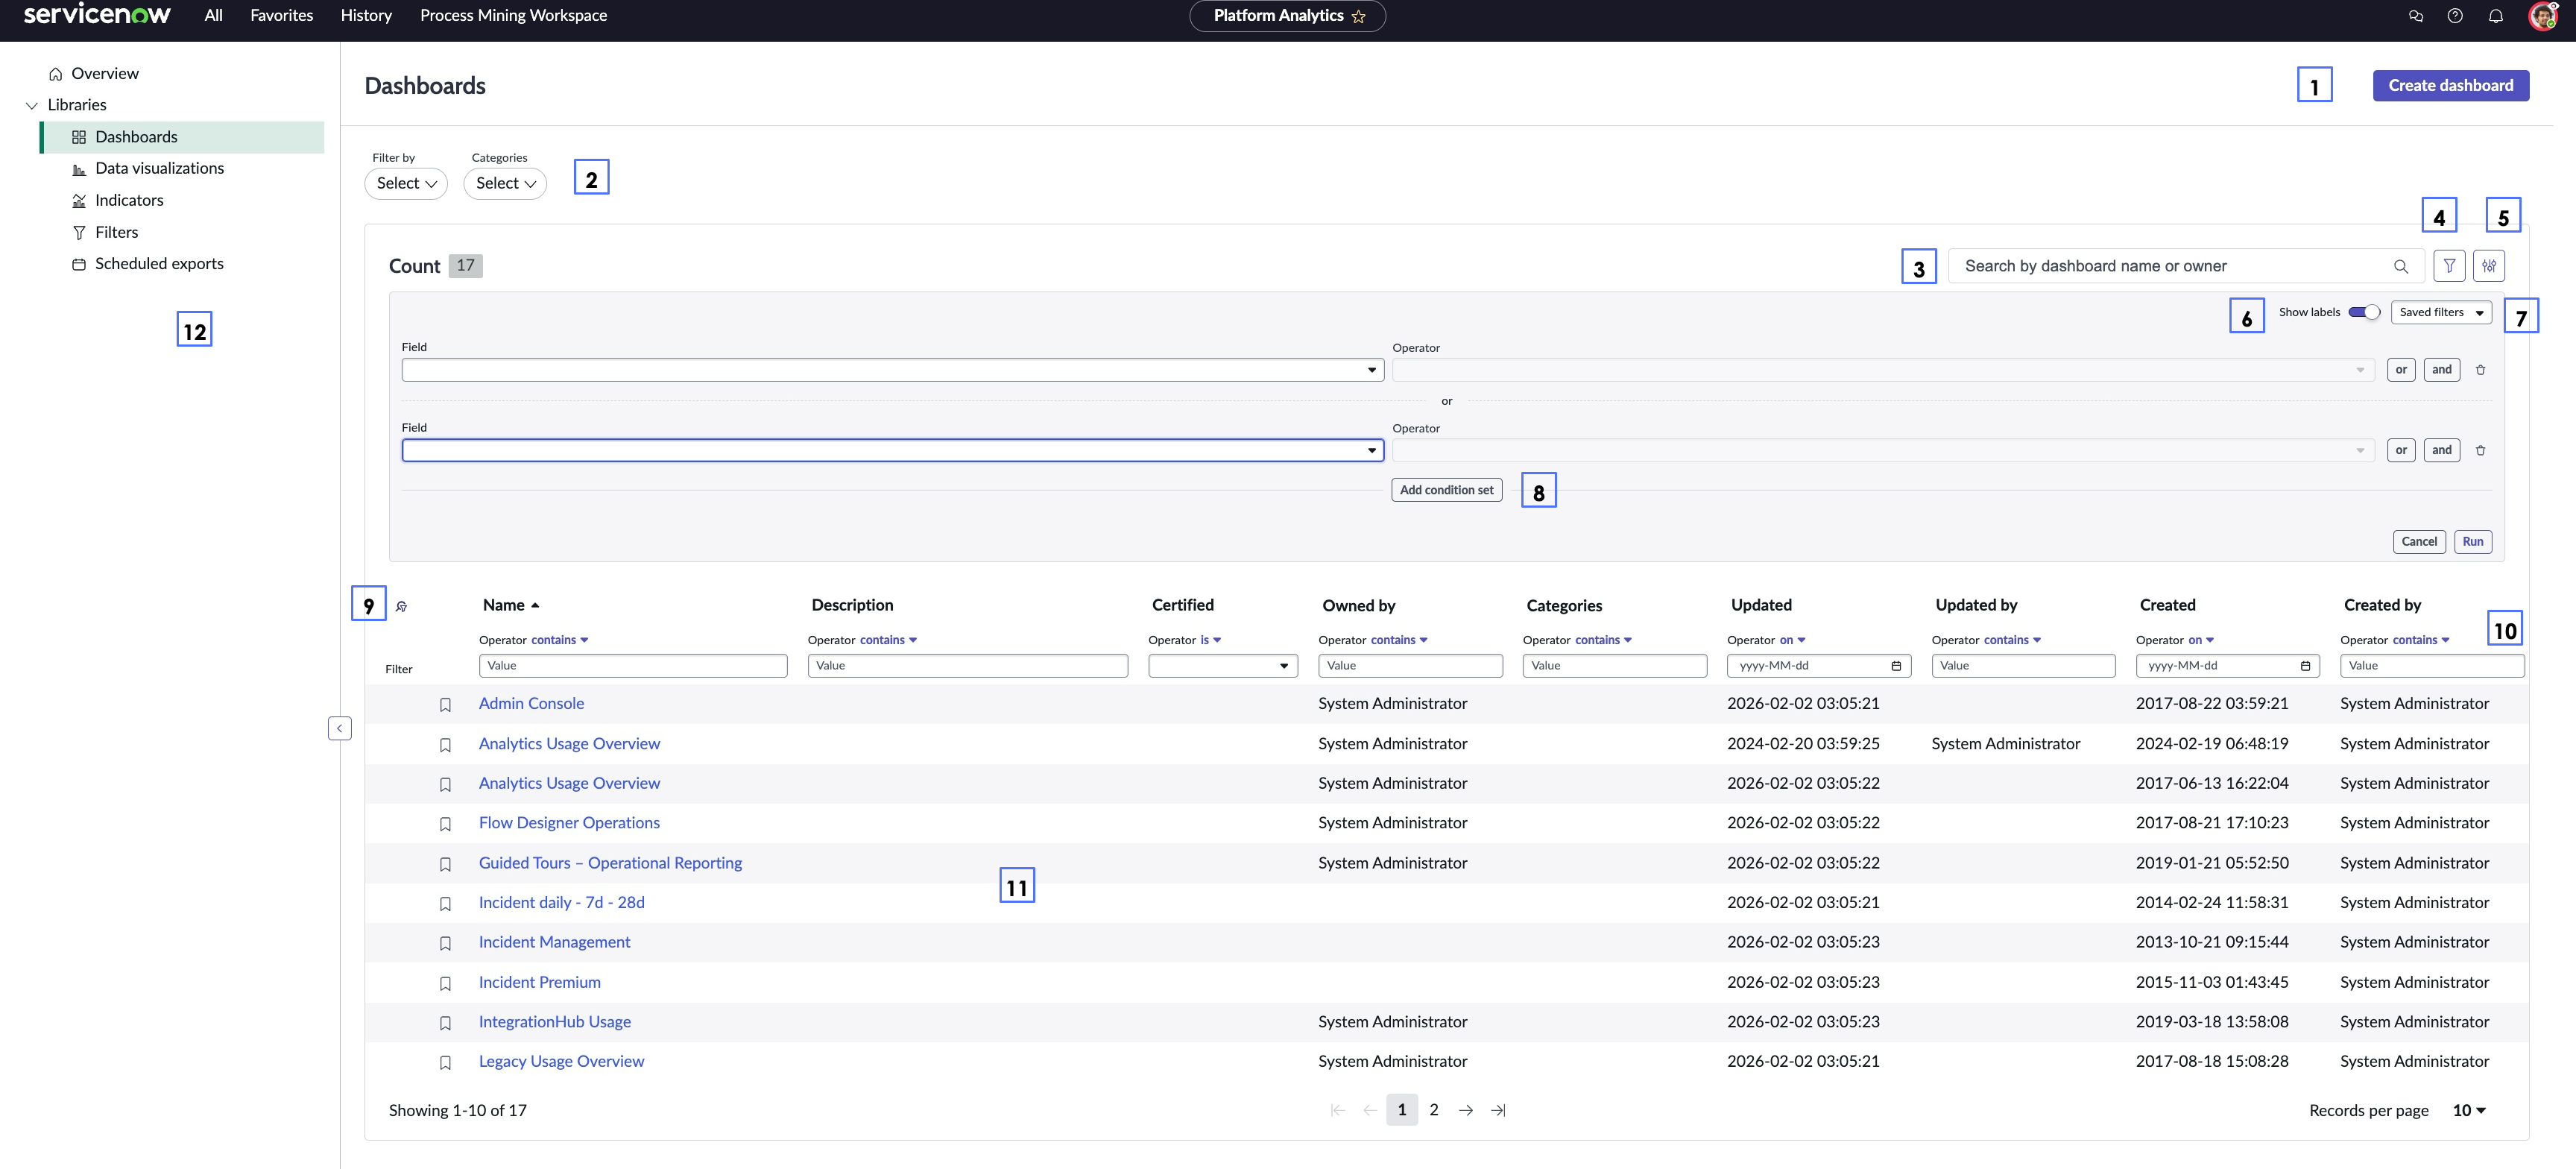Change the Owned by column operator
This screenshot has height=1169, width=2576.
(1399, 640)
